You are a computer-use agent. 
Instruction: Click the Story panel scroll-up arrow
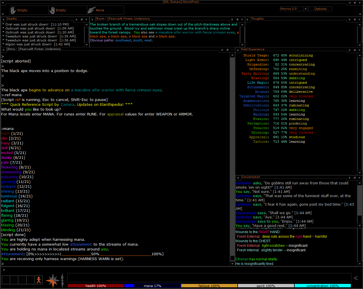pyautogui.click(x=233, y=55)
